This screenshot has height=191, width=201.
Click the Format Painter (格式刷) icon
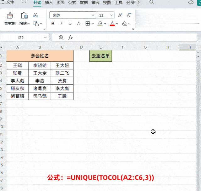tap(10, 15)
